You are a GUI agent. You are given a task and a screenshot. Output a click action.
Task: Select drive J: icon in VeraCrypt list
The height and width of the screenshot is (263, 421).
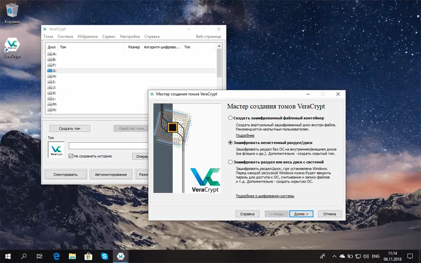pyautogui.click(x=50, y=88)
